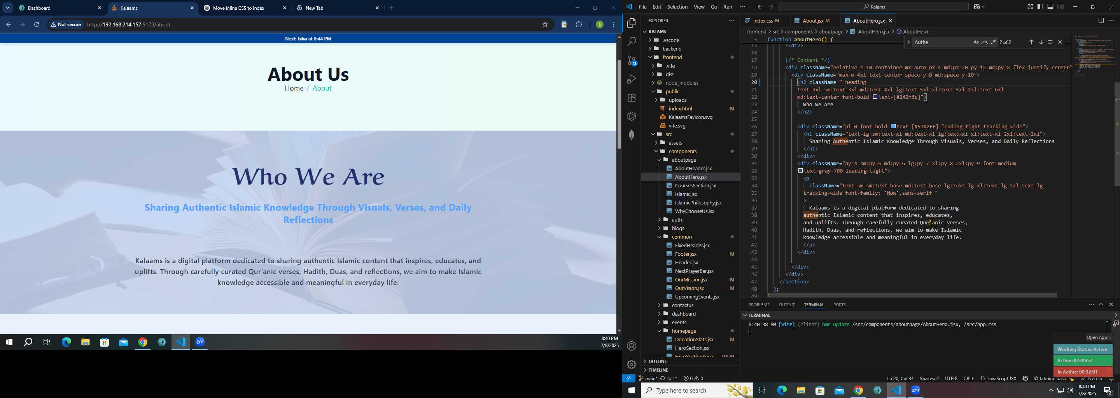This screenshot has height=398, width=1120.
Task: Open the remote window indicator in status bar
Action: pyautogui.click(x=629, y=379)
